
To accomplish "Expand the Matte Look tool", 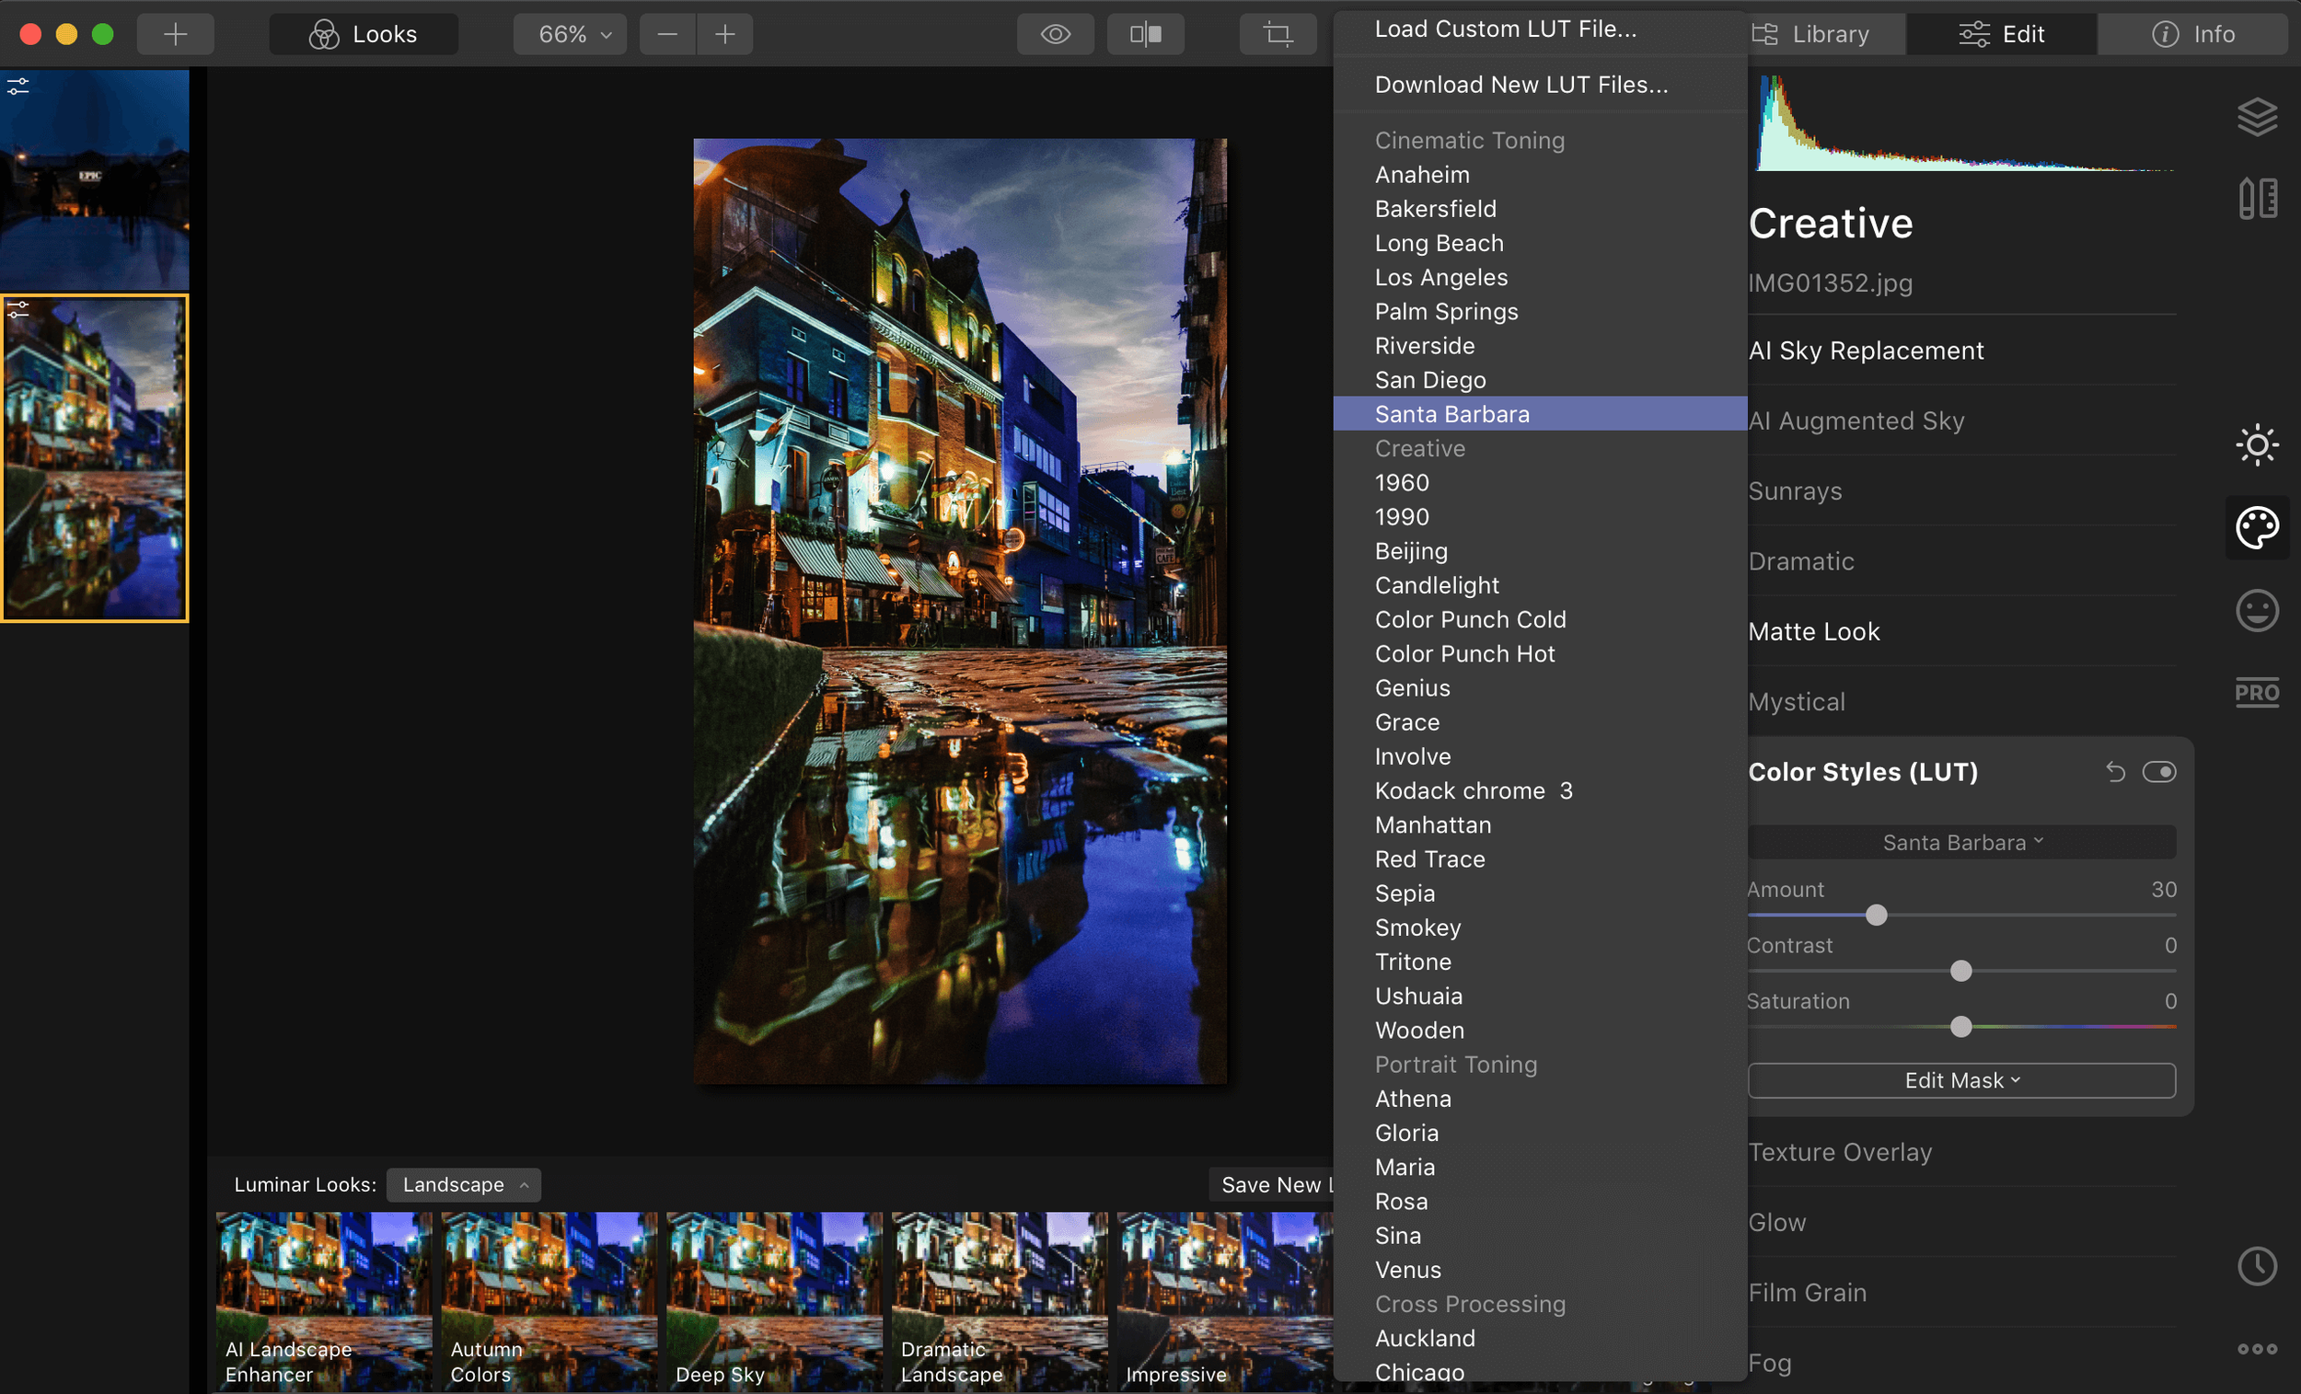I will pyautogui.click(x=1813, y=632).
